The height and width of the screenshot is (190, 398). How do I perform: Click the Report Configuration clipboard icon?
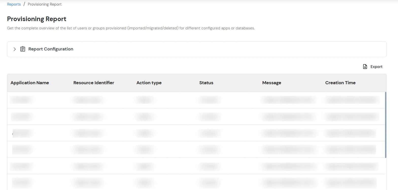click(23, 49)
